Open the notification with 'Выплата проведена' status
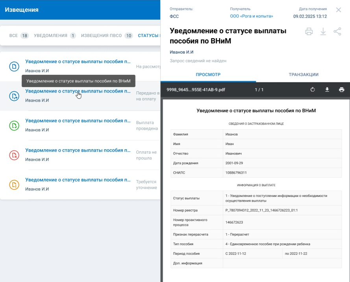The height and width of the screenshot is (282, 350). (78, 121)
